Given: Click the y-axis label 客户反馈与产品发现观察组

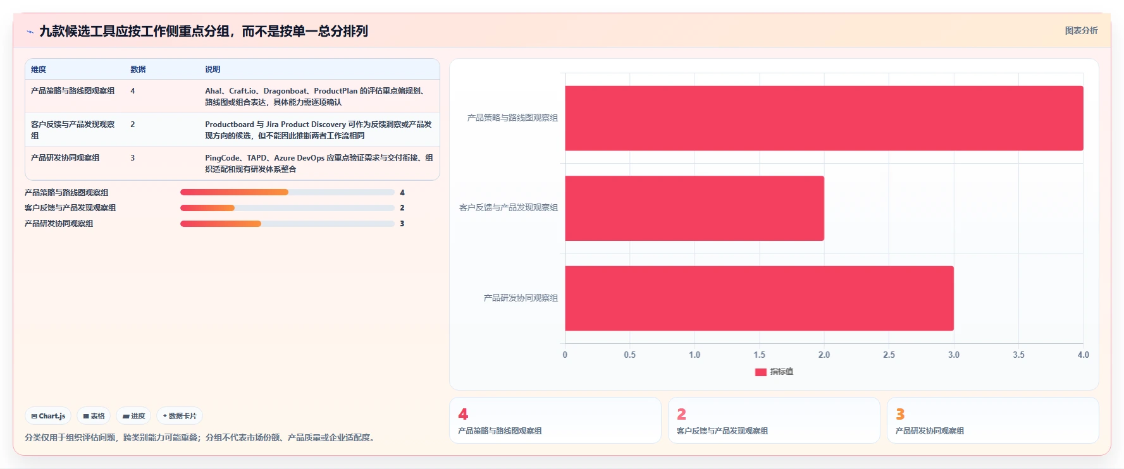Looking at the screenshot, I should (x=509, y=208).
